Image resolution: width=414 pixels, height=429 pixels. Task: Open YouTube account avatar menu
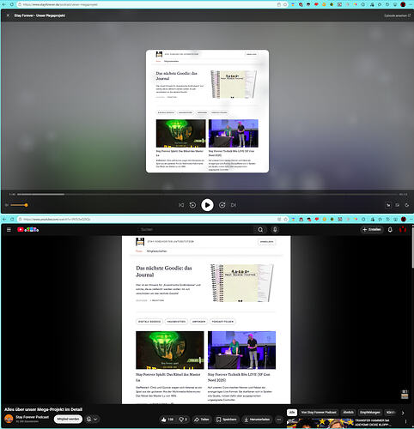[x=403, y=230]
